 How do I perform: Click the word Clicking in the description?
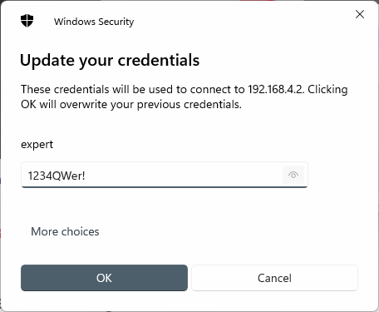tap(327, 90)
